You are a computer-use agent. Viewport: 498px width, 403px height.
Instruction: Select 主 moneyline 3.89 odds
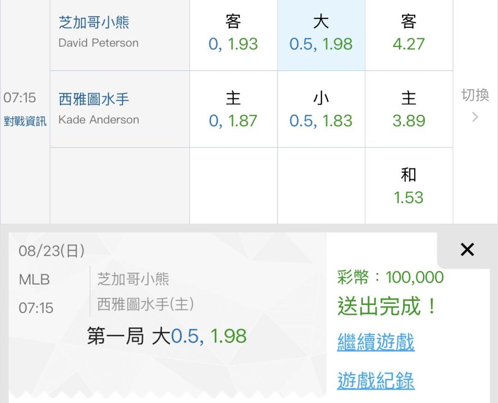tap(409, 109)
